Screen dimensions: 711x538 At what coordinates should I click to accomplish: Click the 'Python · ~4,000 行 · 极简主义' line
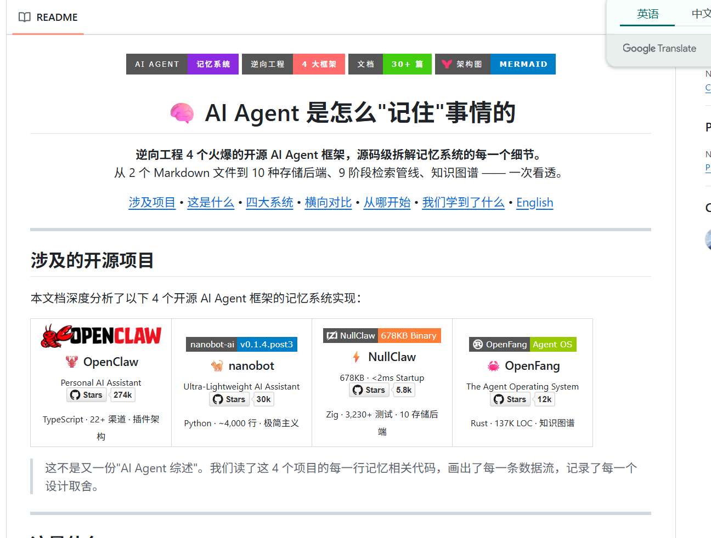tap(241, 423)
